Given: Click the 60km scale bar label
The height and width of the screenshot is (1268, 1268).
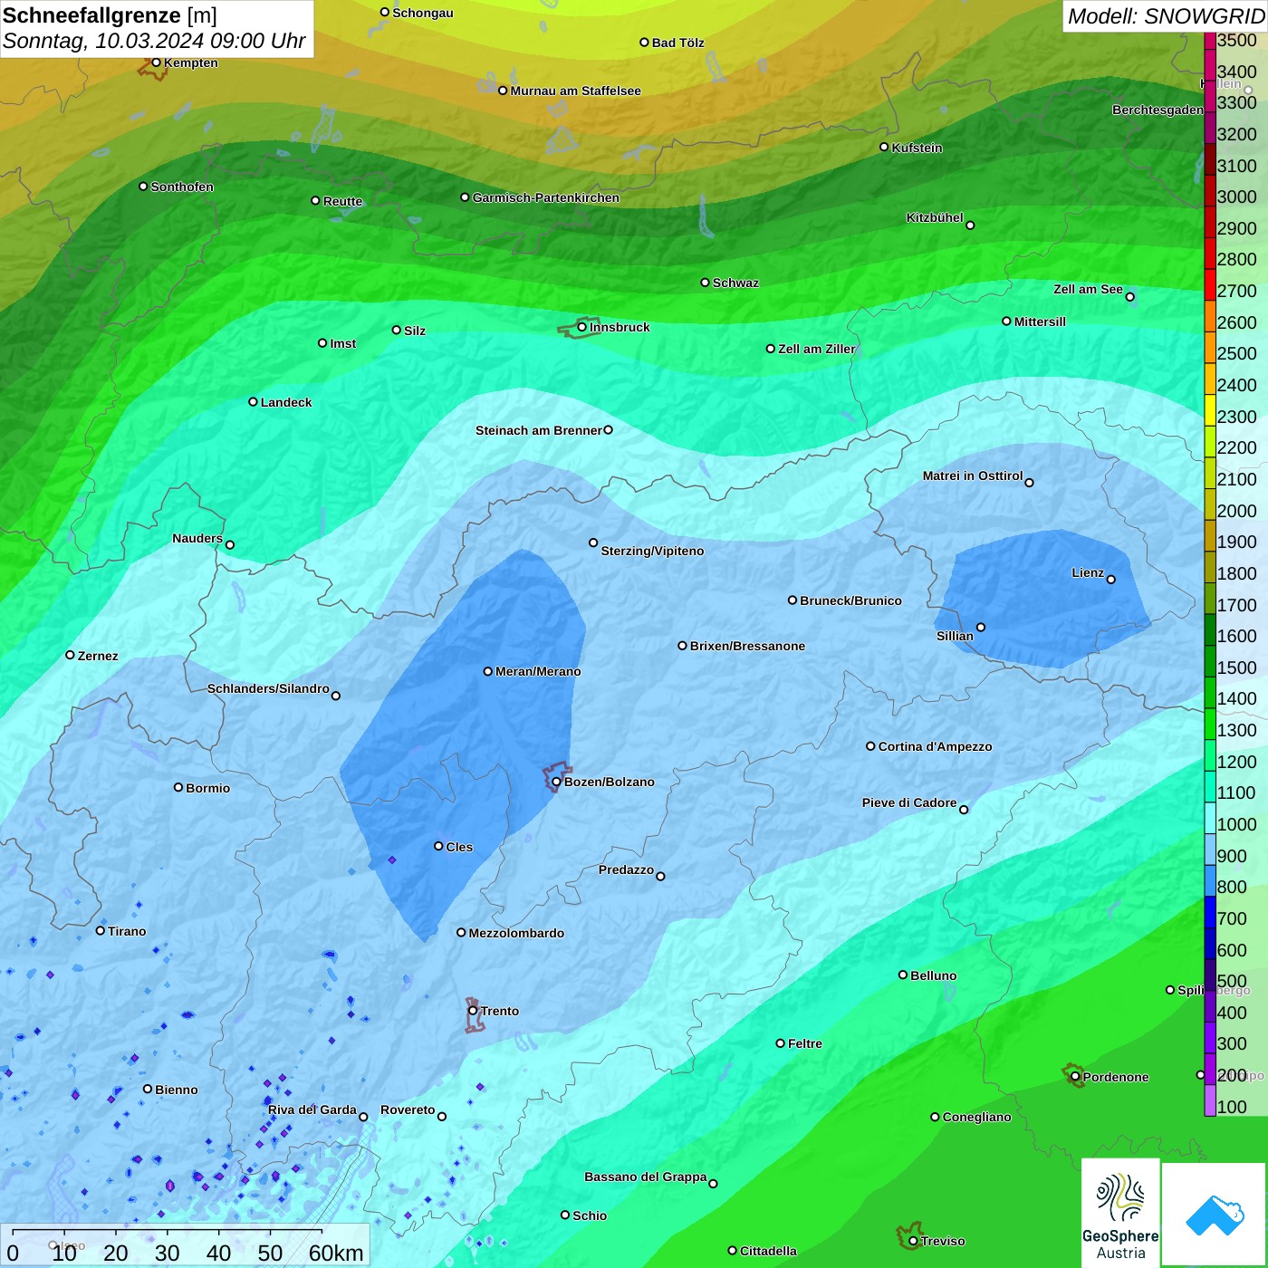Looking at the screenshot, I should point(336,1253).
